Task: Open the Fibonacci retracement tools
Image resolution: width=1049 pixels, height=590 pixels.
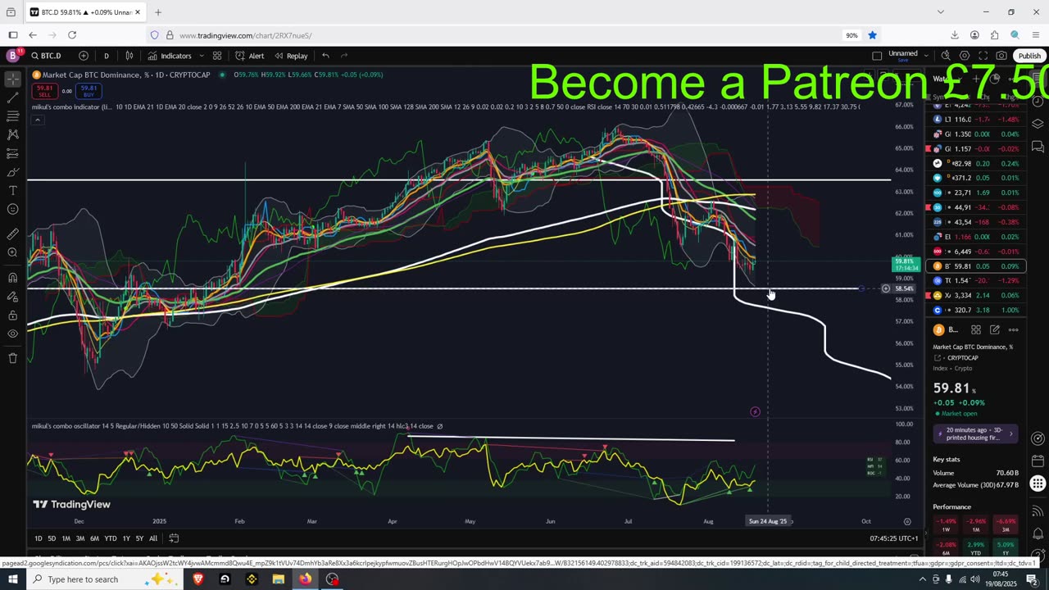Action: tap(13, 116)
